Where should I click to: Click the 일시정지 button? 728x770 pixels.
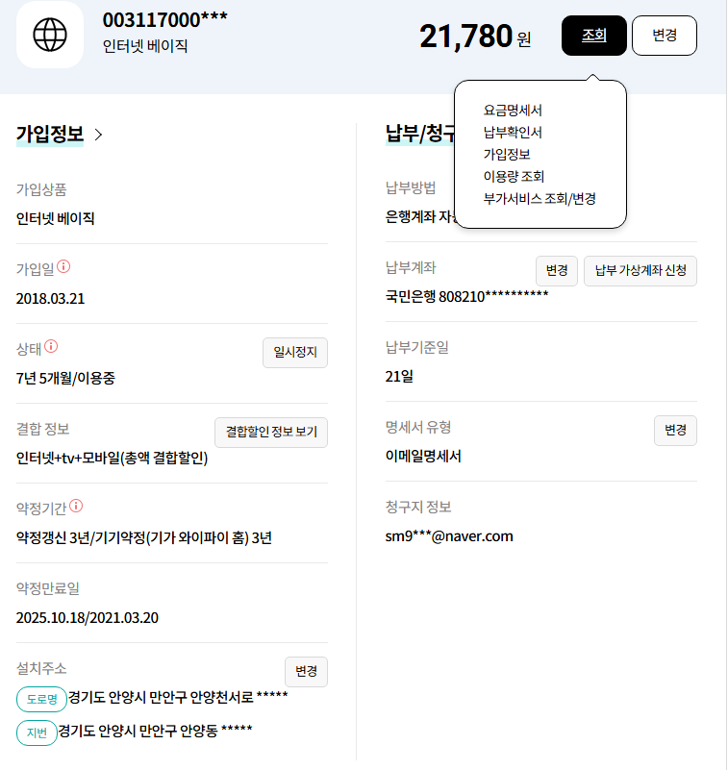tap(295, 353)
